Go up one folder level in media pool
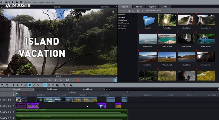This screenshot has width=219, height=120. pyautogui.click(x=142, y=11)
